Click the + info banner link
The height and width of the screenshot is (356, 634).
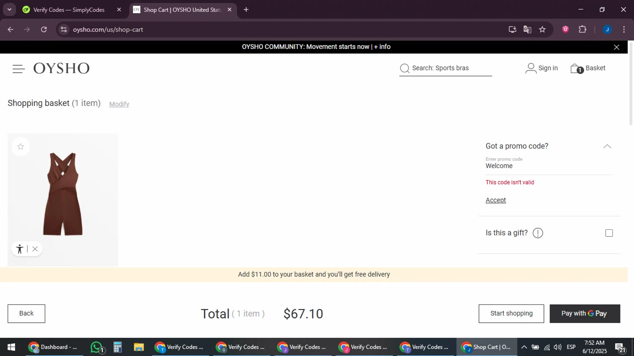coord(382,47)
